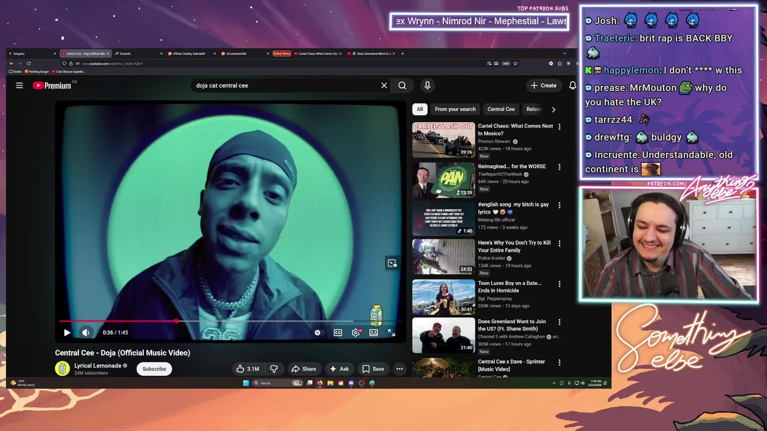The width and height of the screenshot is (767, 431).
Task: Click the Windows taskbar search box
Action: pyautogui.click(x=278, y=383)
